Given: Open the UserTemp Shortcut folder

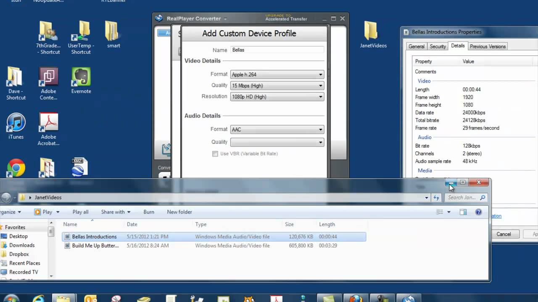Looking at the screenshot, I should tap(81, 38).
